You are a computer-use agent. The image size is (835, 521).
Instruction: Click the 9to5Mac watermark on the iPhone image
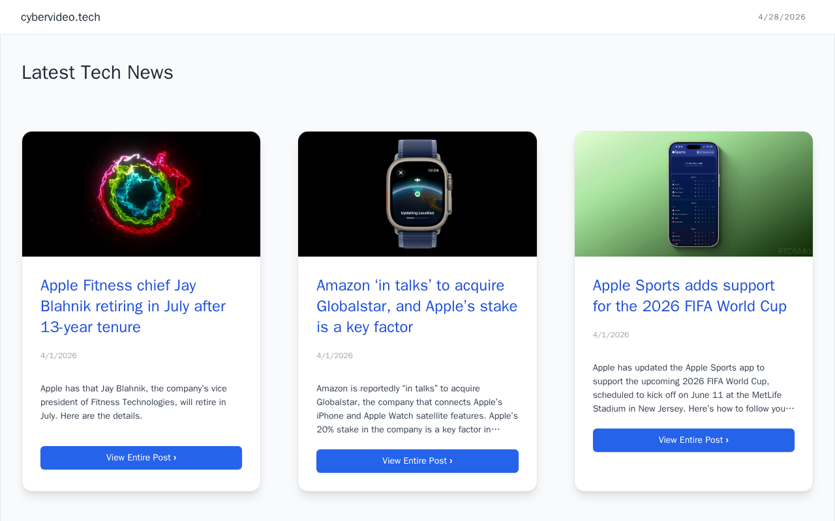[x=795, y=251]
